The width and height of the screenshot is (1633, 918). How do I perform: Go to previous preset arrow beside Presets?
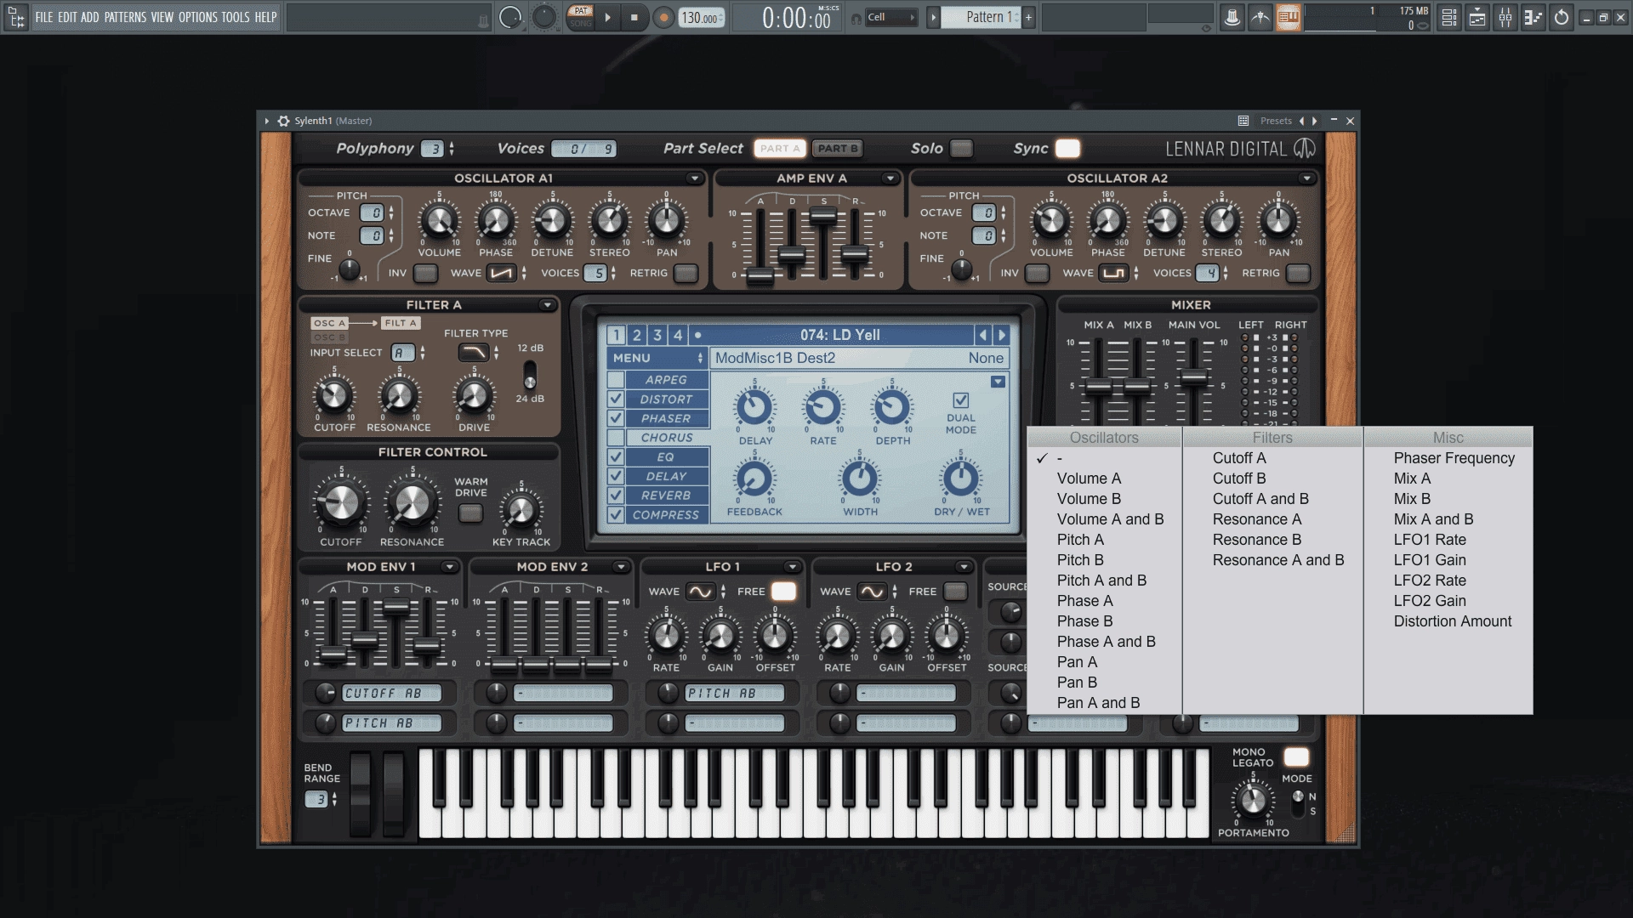point(1301,121)
